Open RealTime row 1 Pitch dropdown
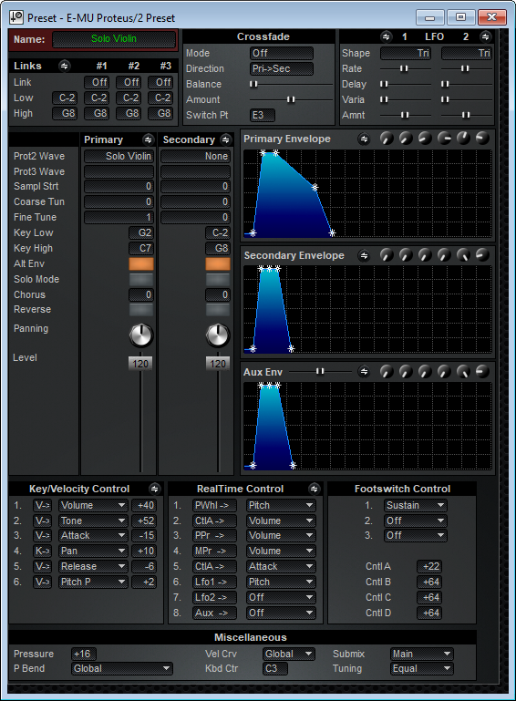Viewport: 516px width, 701px height. coord(281,505)
